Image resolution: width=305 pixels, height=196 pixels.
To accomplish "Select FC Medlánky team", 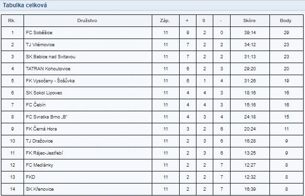I will click(39, 165).
